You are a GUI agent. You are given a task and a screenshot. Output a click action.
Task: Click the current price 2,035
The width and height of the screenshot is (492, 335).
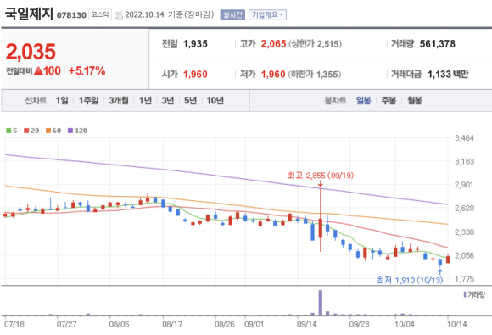point(31,52)
